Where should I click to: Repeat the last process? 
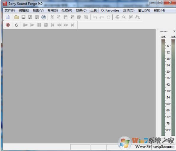coord(109,17)
